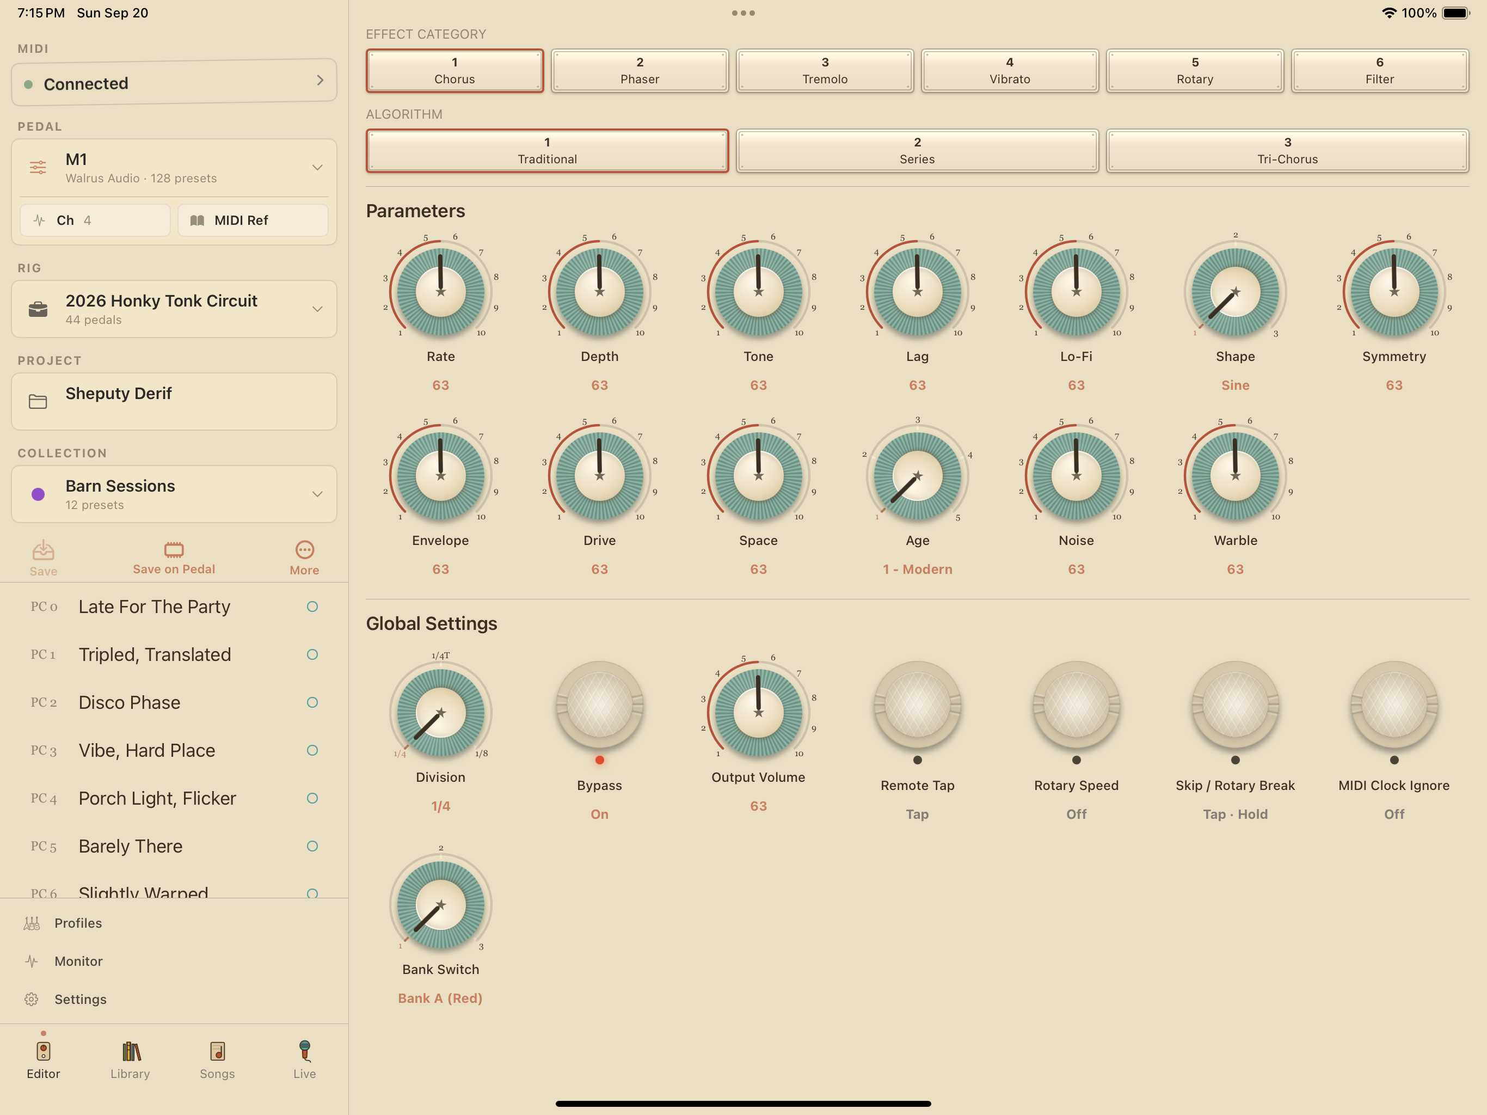Tap the MIDI Ref book icon
This screenshot has height=1115, width=1487.
(x=197, y=220)
